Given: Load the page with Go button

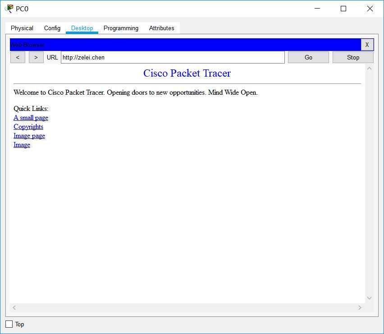Looking at the screenshot, I should point(308,57).
